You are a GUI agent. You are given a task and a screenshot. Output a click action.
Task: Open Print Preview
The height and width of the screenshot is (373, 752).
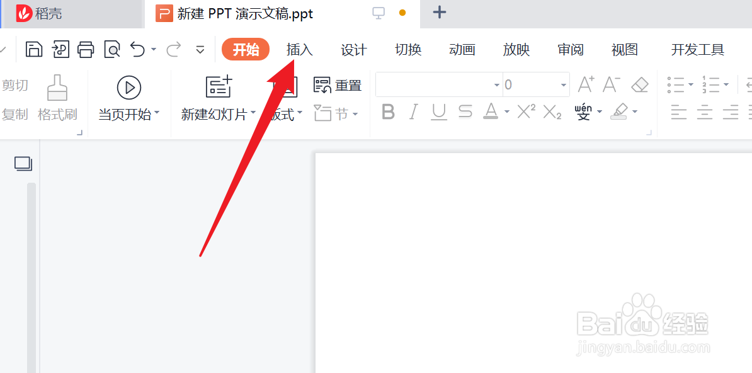112,49
